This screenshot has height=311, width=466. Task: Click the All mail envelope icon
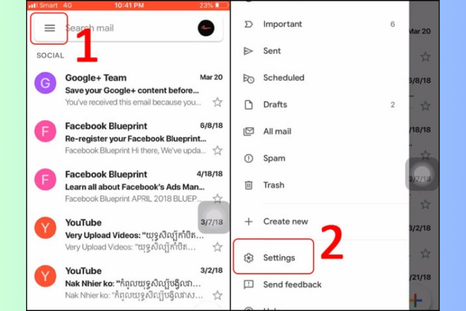point(249,131)
